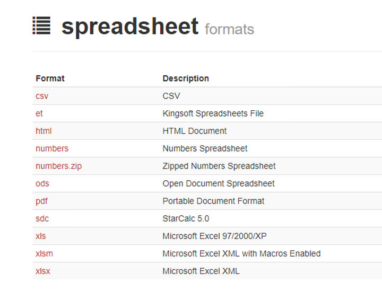Open the numbers format link
Screen dimensions: 382x299
52,148
